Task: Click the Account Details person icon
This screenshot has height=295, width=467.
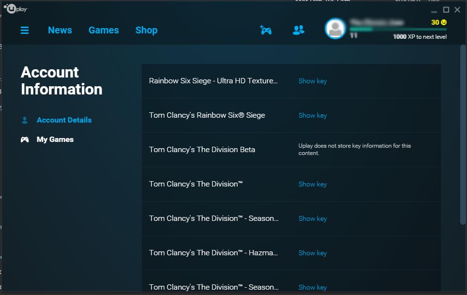Action: coord(25,120)
